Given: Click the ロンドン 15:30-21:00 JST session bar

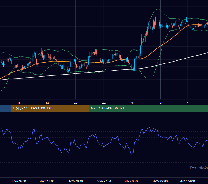Looking at the screenshot, I should (50, 108).
